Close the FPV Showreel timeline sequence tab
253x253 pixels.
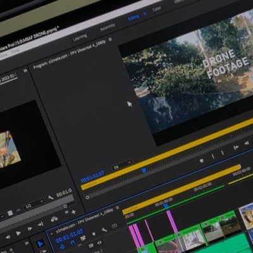tap(51, 233)
